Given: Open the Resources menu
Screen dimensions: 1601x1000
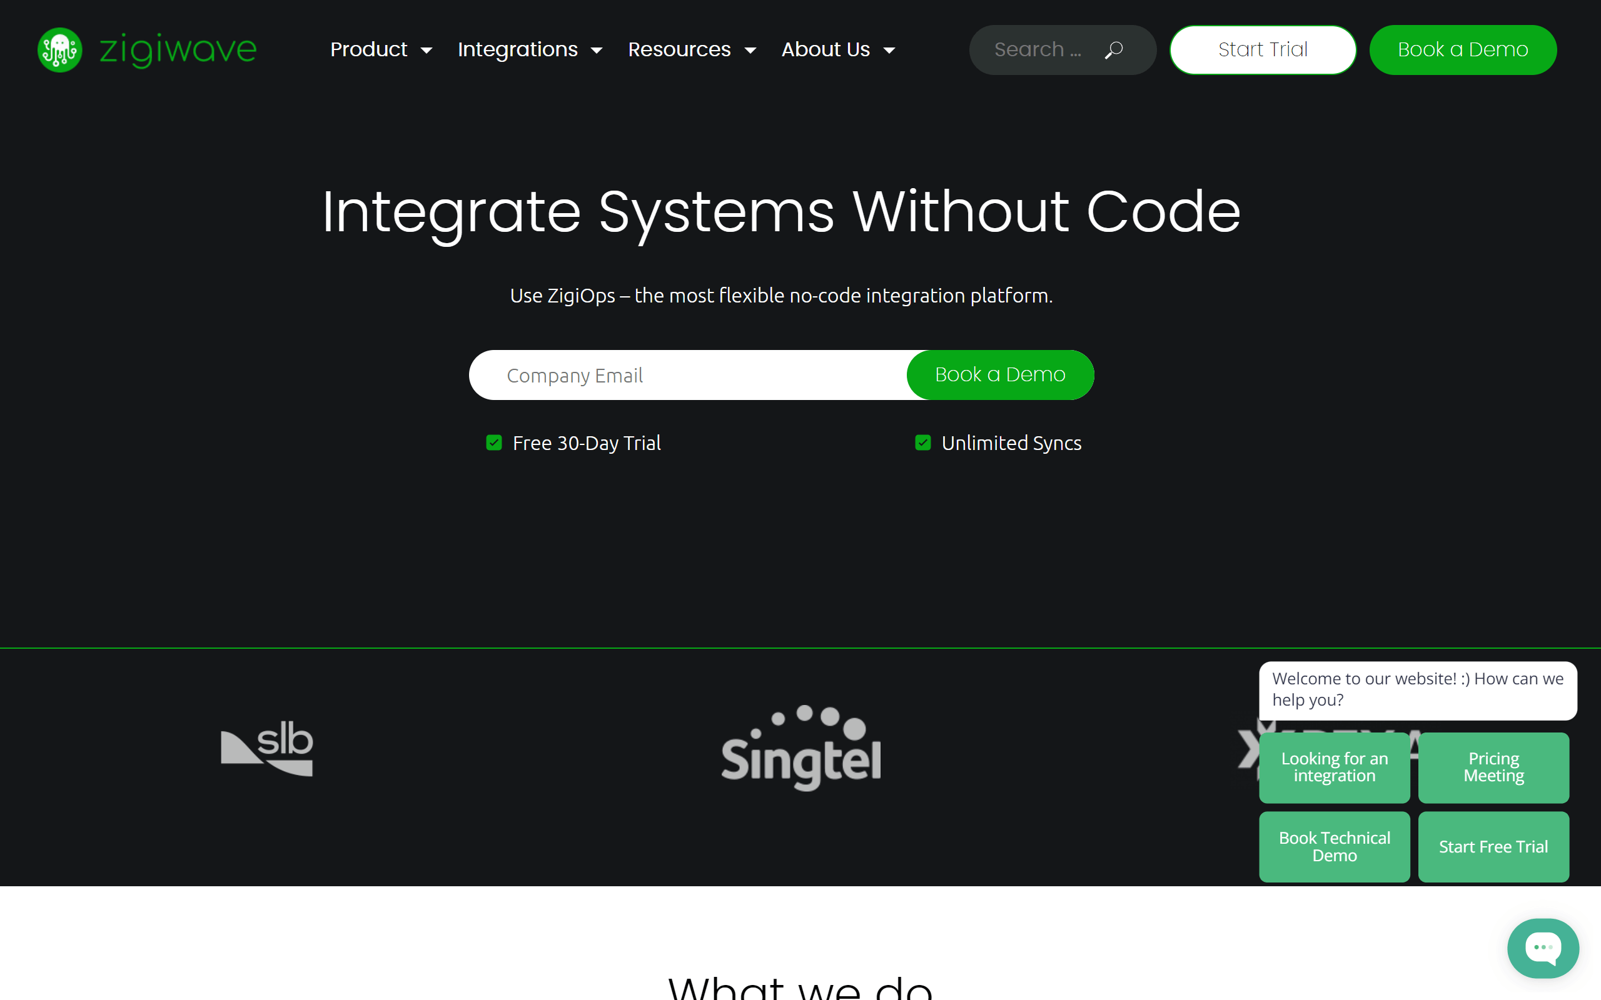Looking at the screenshot, I should (692, 49).
